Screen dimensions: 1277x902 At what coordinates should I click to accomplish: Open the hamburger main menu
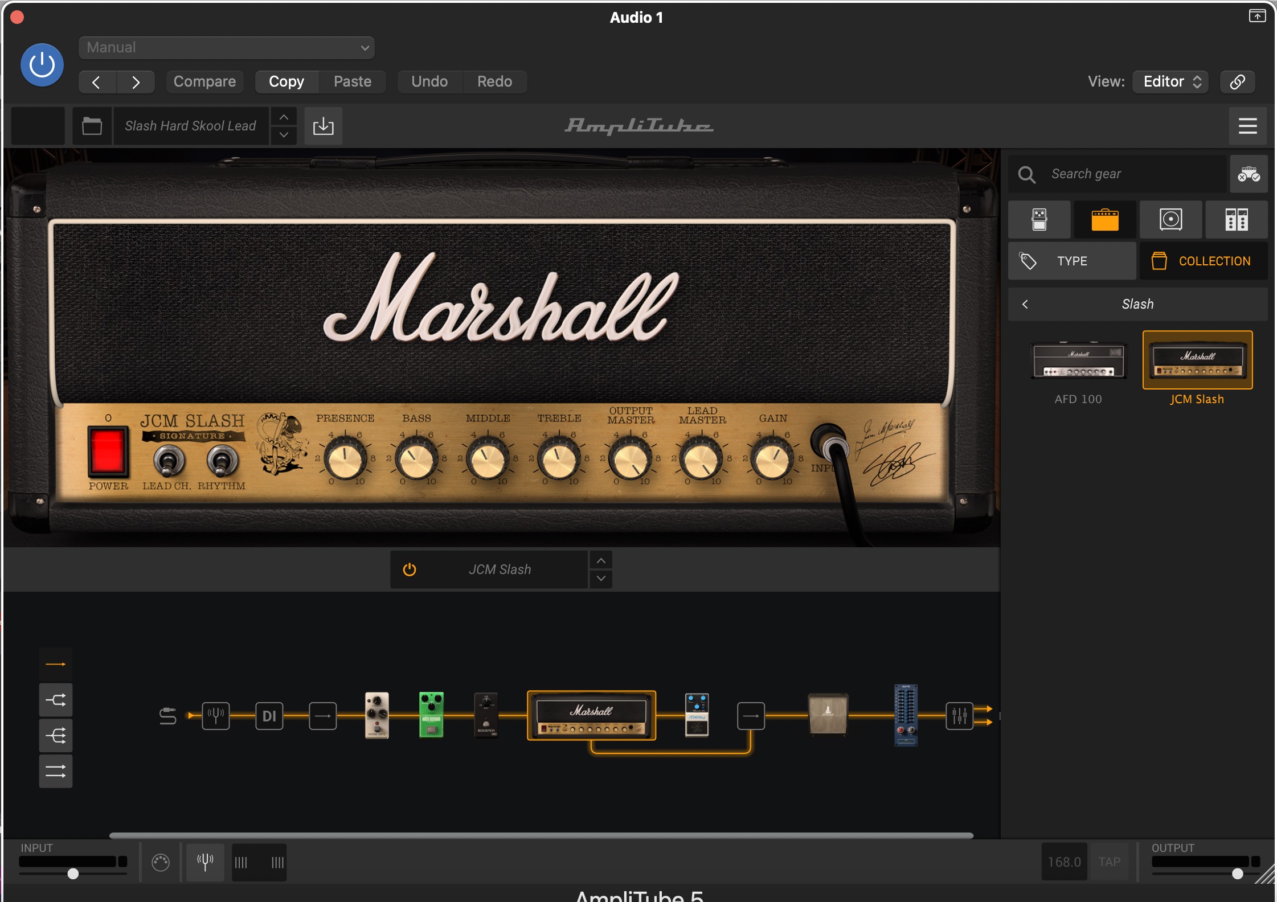pyautogui.click(x=1247, y=126)
